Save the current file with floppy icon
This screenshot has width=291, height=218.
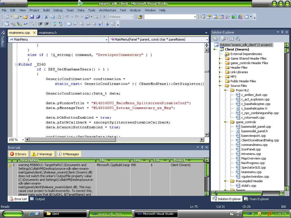click(x=32, y=17)
